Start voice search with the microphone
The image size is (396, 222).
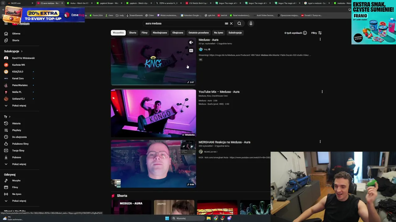pyautogui.click(x=251, y=23)
